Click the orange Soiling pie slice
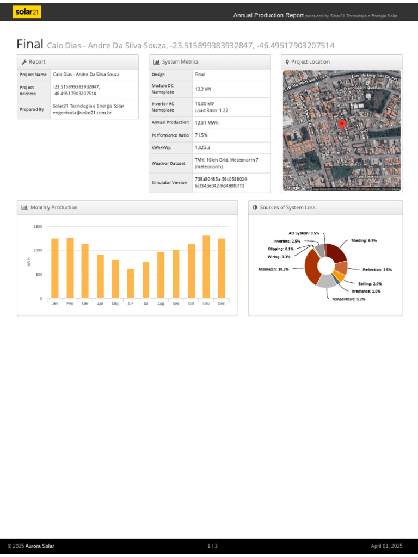This screenshot has height=557, width=418. pyautogui.click(x=339, y=277)
